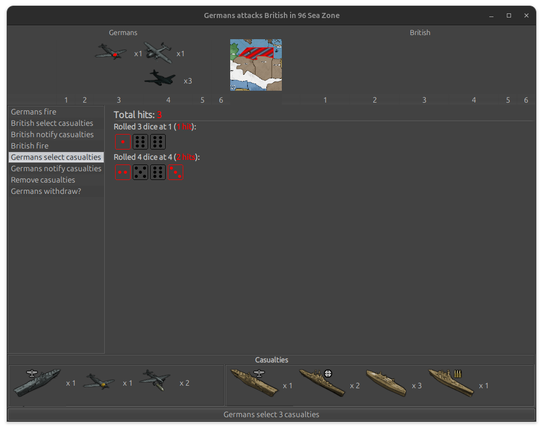Click the 'Germans fire' step entry
The width and height of the screenshot is (543, 430).
(x=34, y=111)
